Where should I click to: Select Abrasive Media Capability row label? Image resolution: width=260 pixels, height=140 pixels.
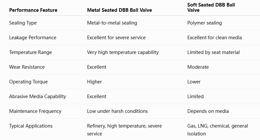pos(38,96)
